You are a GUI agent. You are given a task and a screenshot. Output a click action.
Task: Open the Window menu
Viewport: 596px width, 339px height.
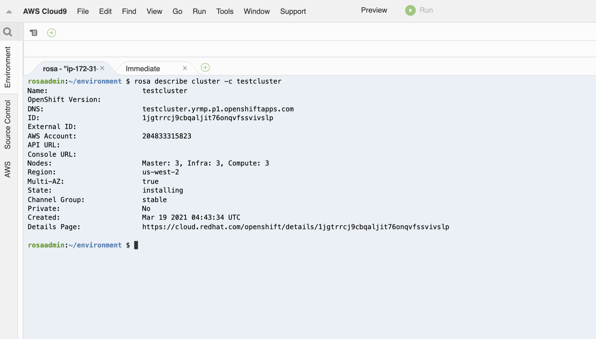pos(257,11)
